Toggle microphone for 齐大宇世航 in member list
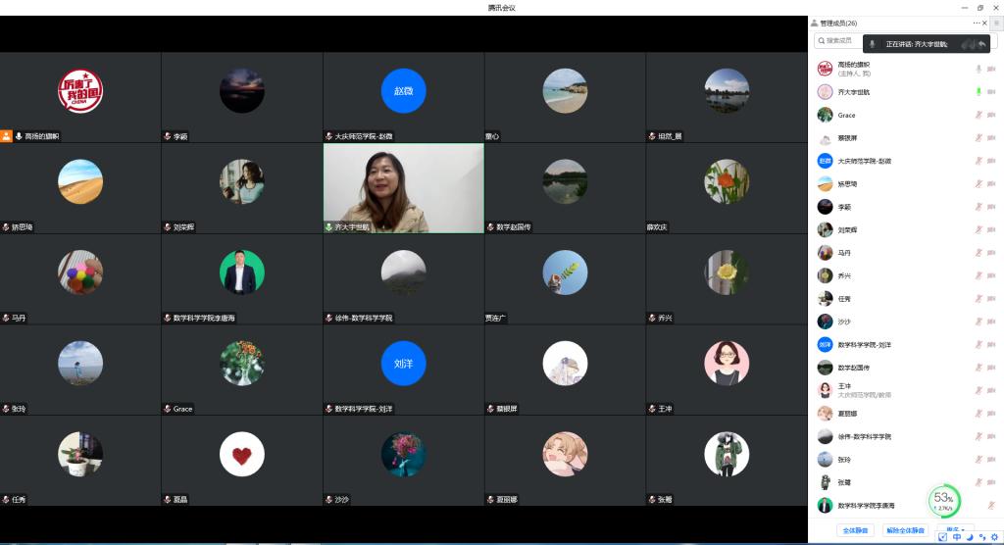Image resolution: width=1004 pixels, height=545 pixels. point(979,92)
